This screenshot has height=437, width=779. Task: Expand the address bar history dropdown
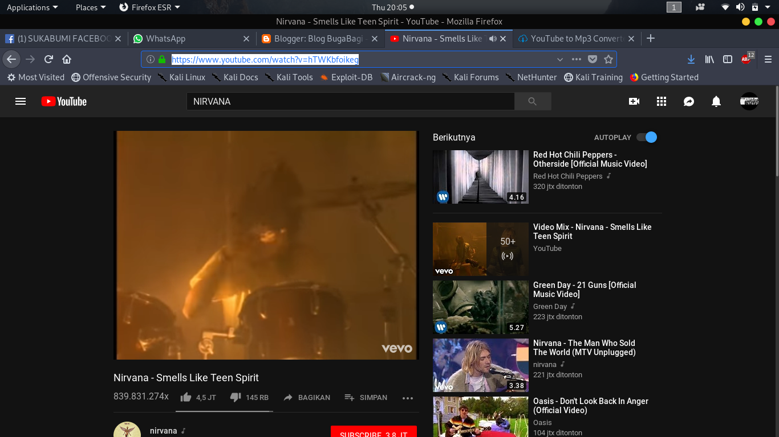560,59
